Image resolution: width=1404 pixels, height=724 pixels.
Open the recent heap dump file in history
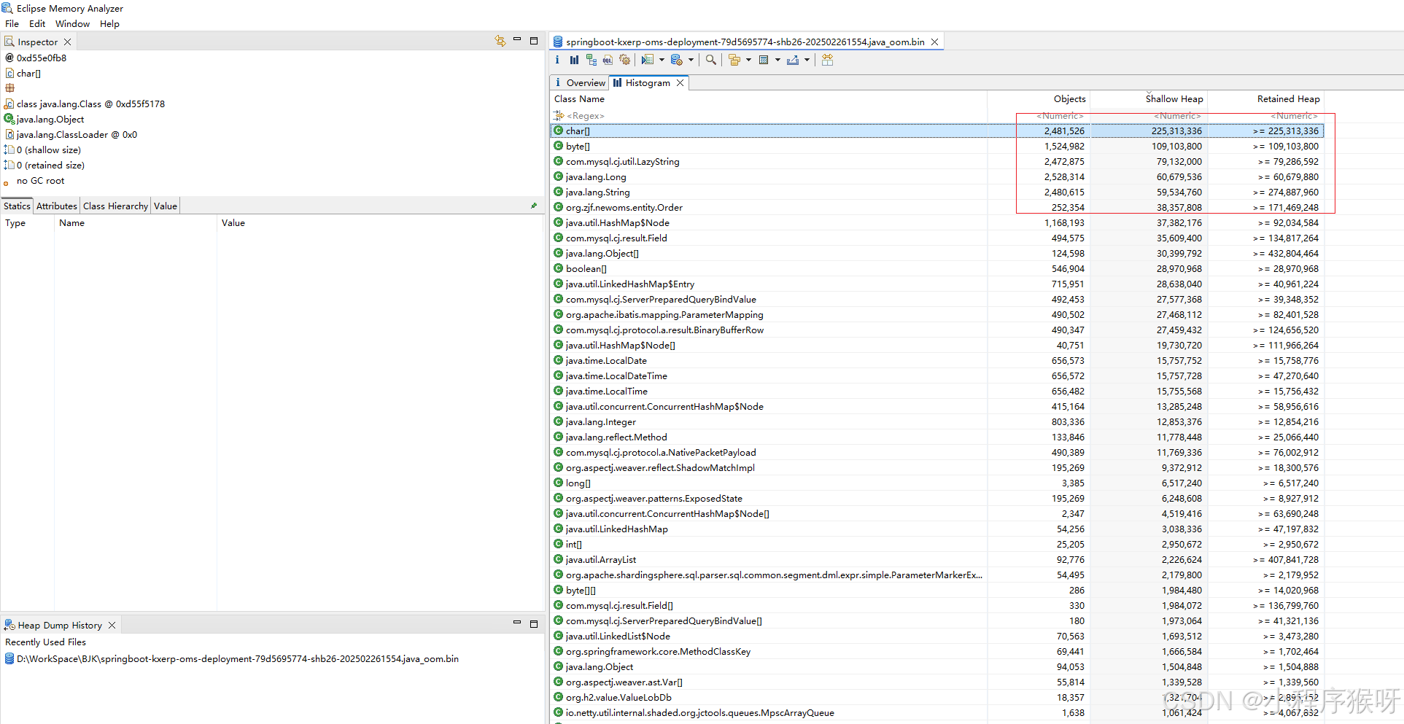coord(237,658)
